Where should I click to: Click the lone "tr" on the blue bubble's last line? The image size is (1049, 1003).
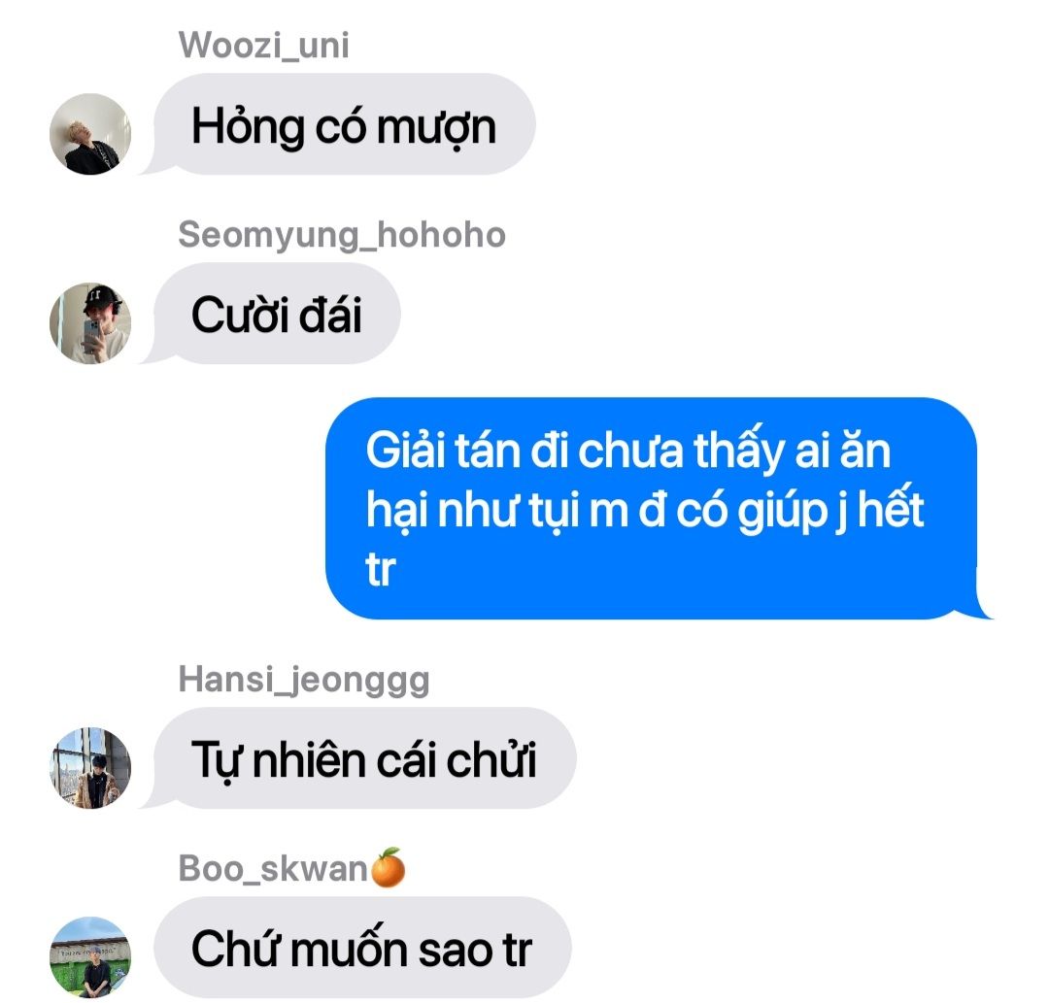click(381, 569)
